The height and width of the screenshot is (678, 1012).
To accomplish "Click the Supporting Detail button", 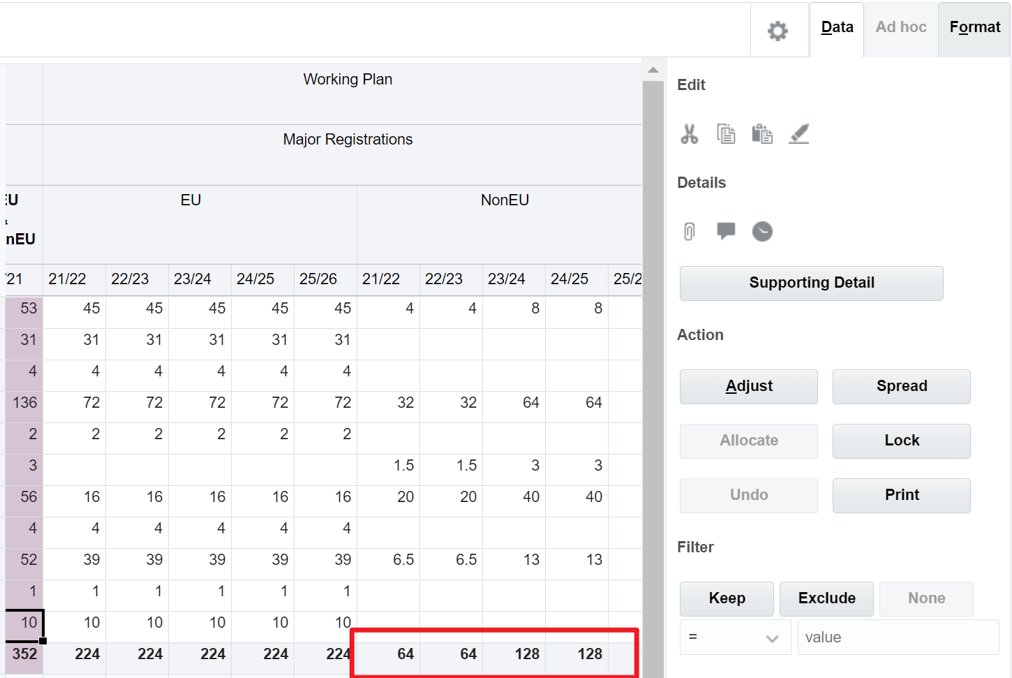I will (811, 283).
